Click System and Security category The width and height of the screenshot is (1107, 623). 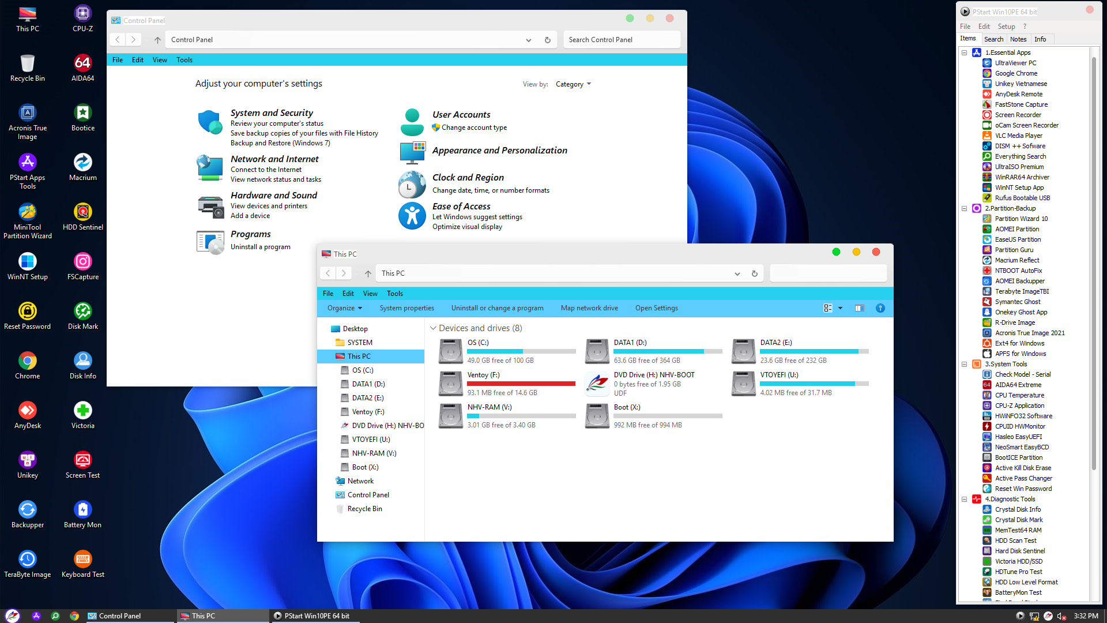pyautogui.click(x=272, y=112)
